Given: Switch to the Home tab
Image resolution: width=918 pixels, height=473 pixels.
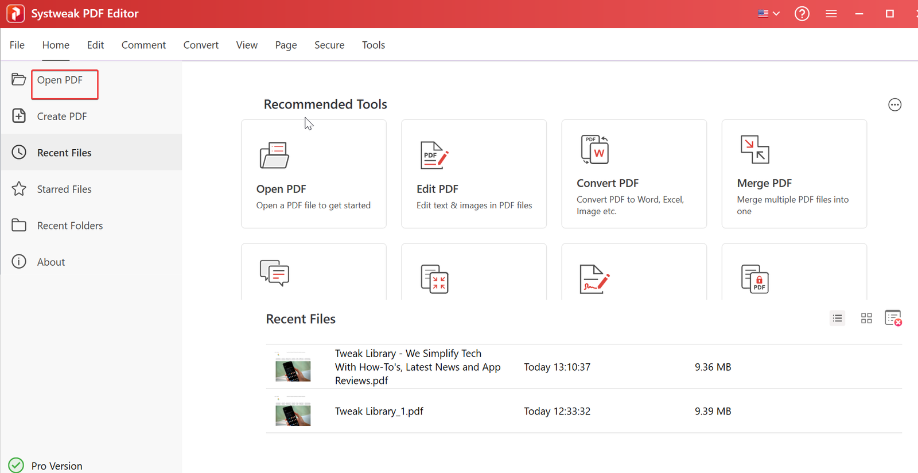Looking at the screenshot, I should (x=56, y=45).
